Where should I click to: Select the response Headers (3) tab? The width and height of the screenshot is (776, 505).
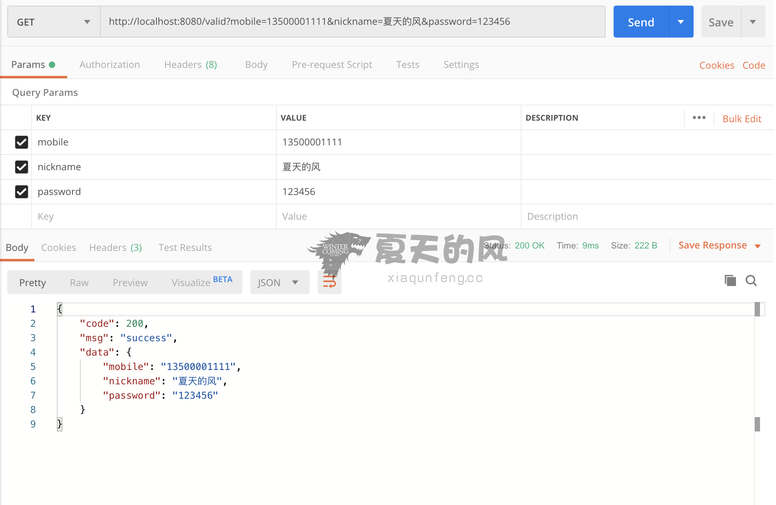tap(116, 248)
